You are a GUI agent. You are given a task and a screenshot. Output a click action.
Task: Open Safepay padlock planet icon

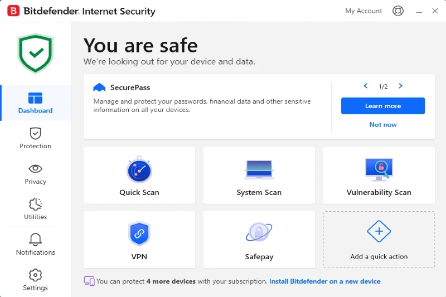(x=259, y=232)
